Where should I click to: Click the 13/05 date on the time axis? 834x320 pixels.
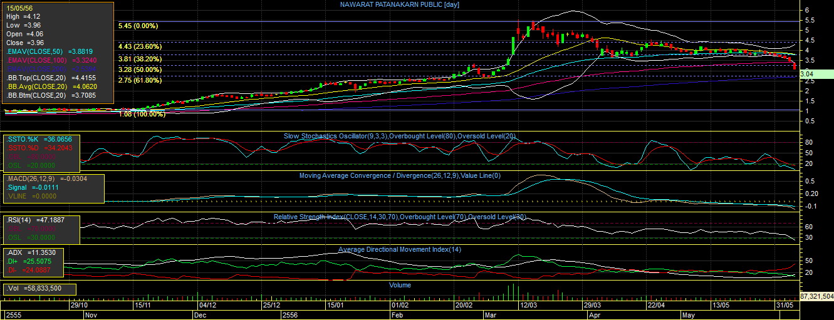click(721, 306)
